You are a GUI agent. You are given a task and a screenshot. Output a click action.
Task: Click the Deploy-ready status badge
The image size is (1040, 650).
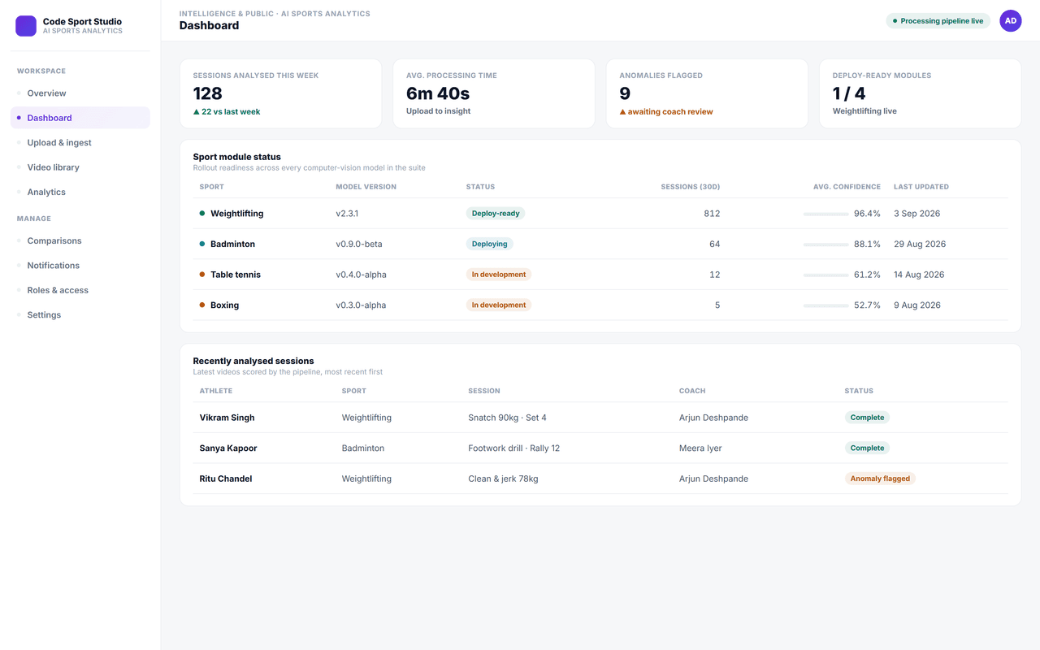pos(496,214)
